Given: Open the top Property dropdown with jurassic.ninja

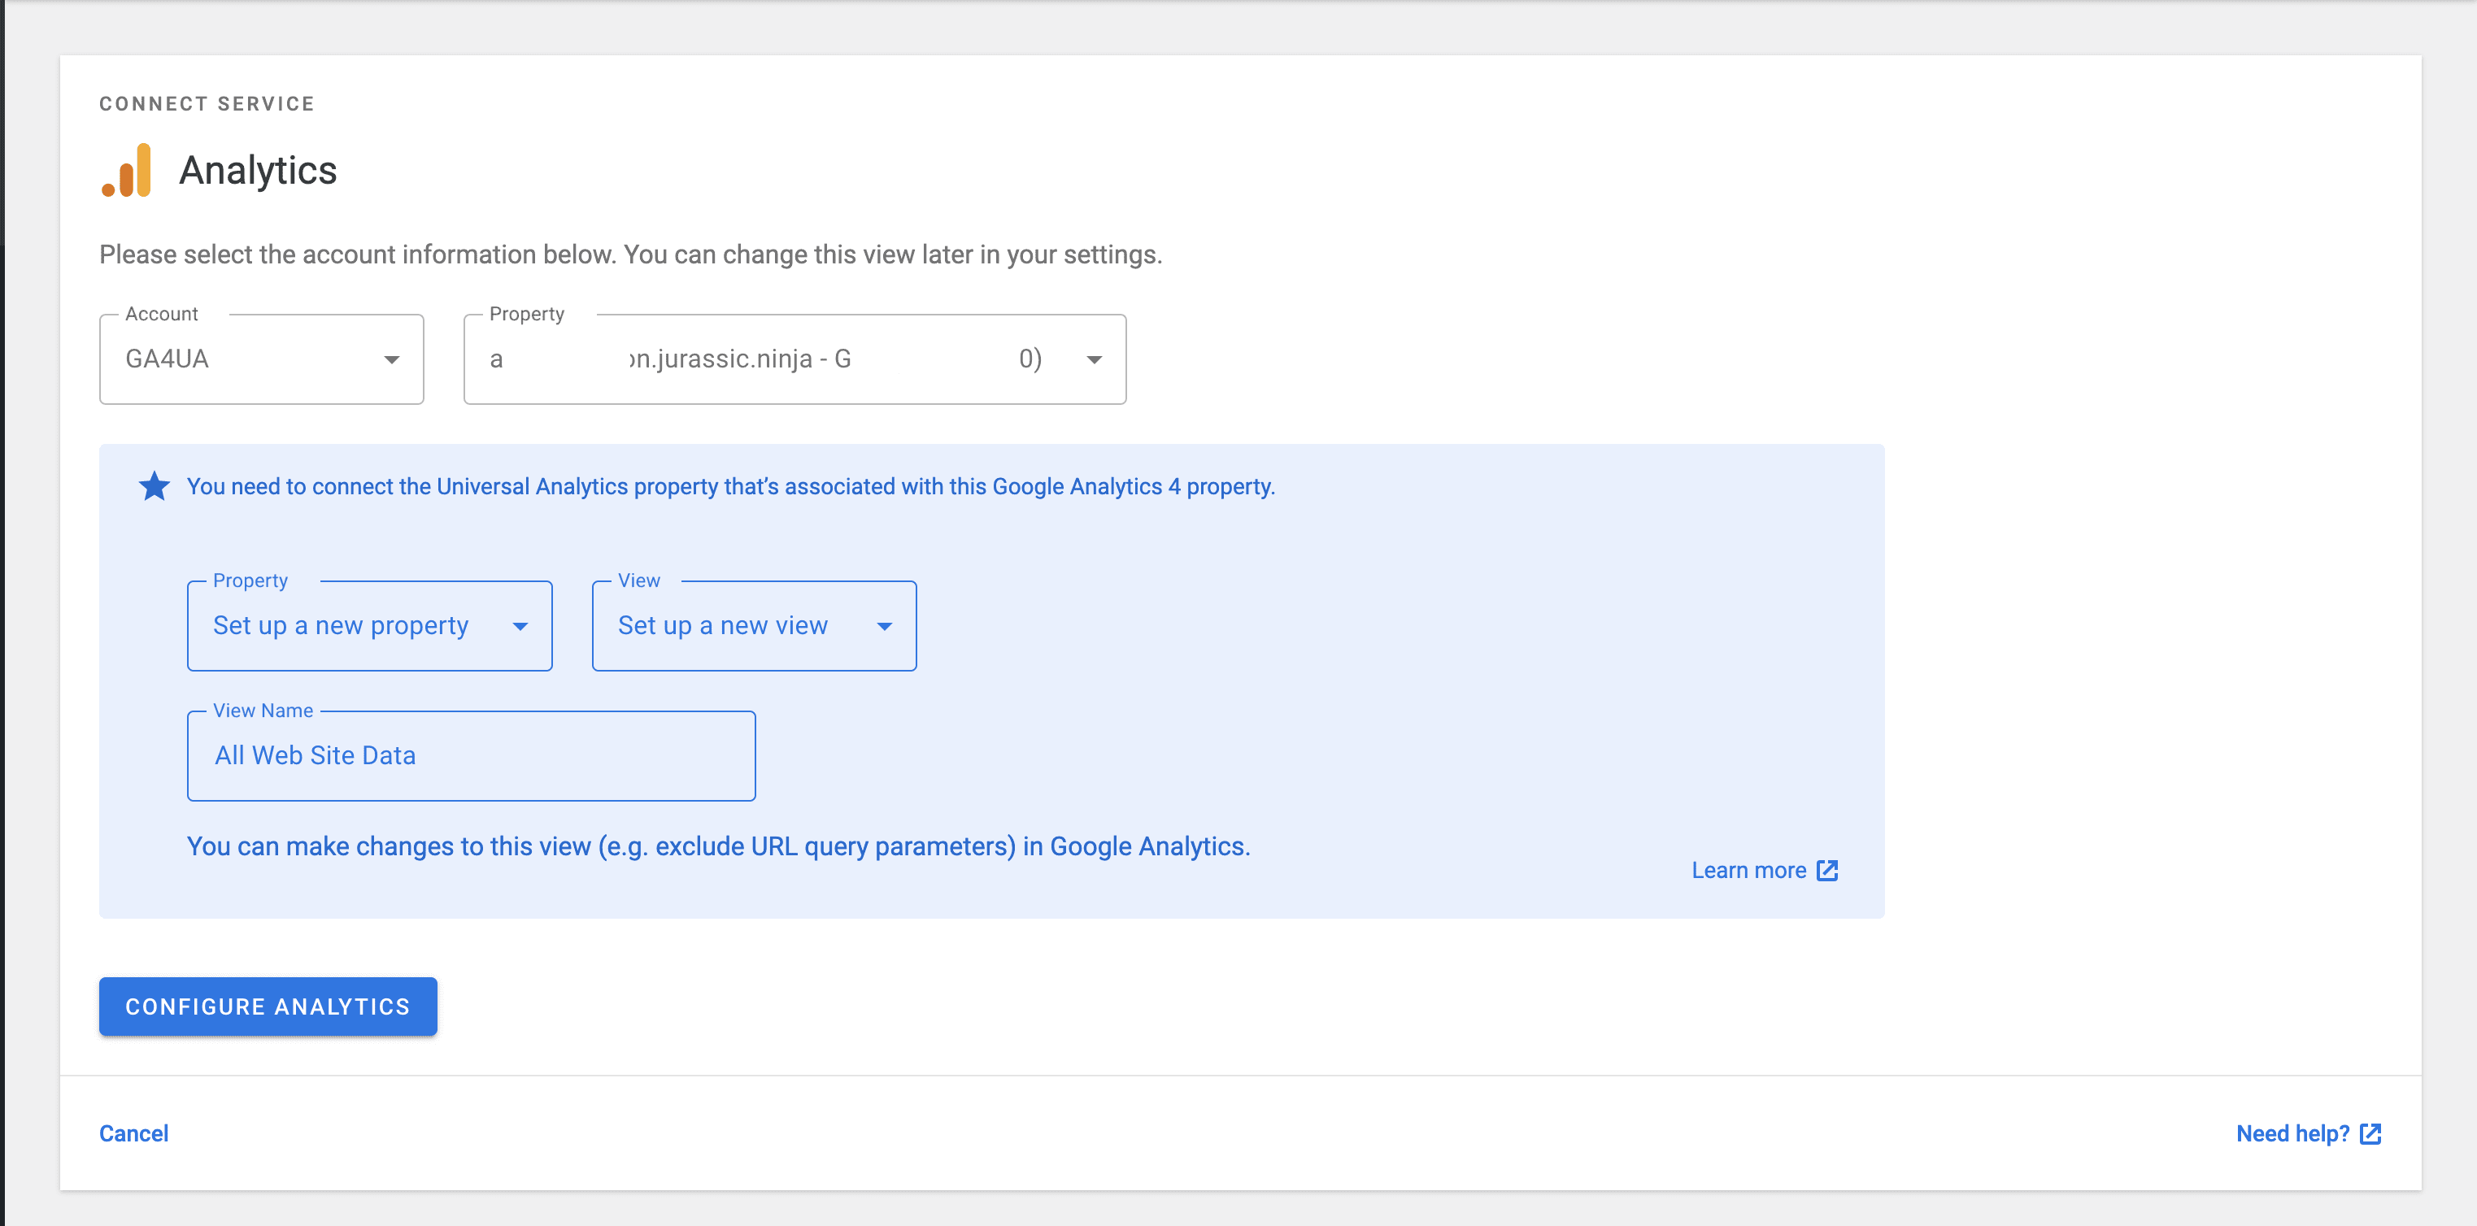Looking at the screenshot, I should [x=794, y=359].
